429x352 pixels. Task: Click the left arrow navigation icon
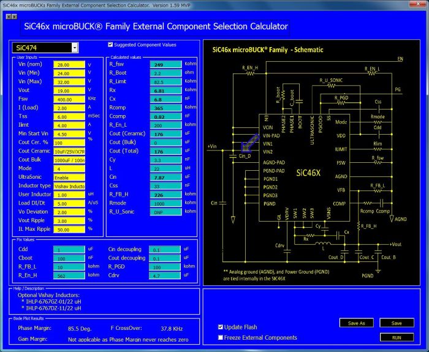(9, 17)
